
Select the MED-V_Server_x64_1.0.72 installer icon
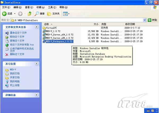point(44,35)
